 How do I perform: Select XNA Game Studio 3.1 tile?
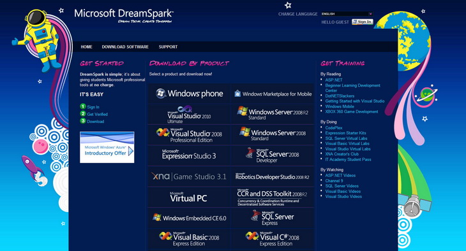pos(190,176)
